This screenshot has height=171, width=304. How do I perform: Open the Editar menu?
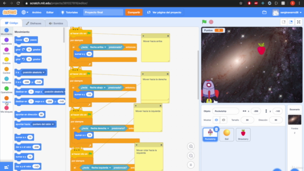click(50, 12)
